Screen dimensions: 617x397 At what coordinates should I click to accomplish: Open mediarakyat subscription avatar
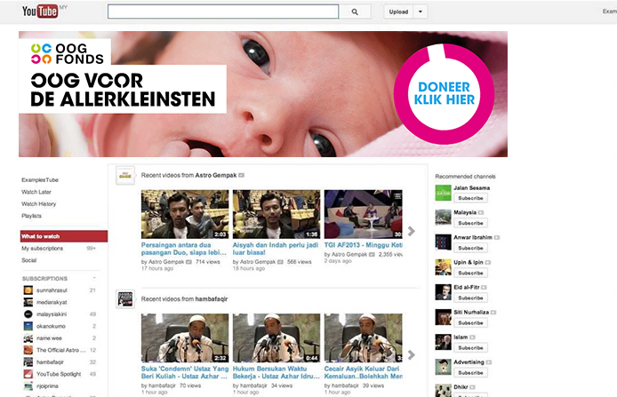pyautogui.click(x=28, y=302)
